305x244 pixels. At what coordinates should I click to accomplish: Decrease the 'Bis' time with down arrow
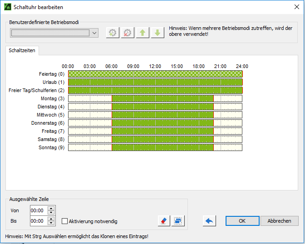tap(51, 223)
